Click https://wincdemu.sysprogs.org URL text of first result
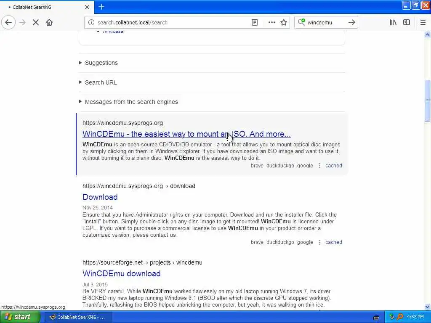This screenshot has width=431, height=323. click(122, 123)
